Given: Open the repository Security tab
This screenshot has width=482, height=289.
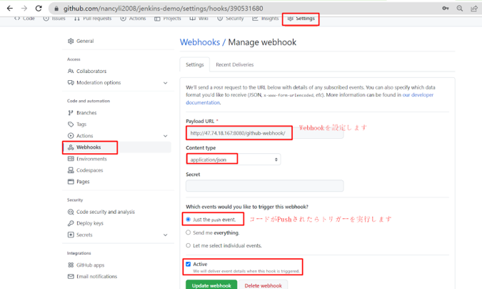Looking at the screenshot, I should [x=230, y=19].
